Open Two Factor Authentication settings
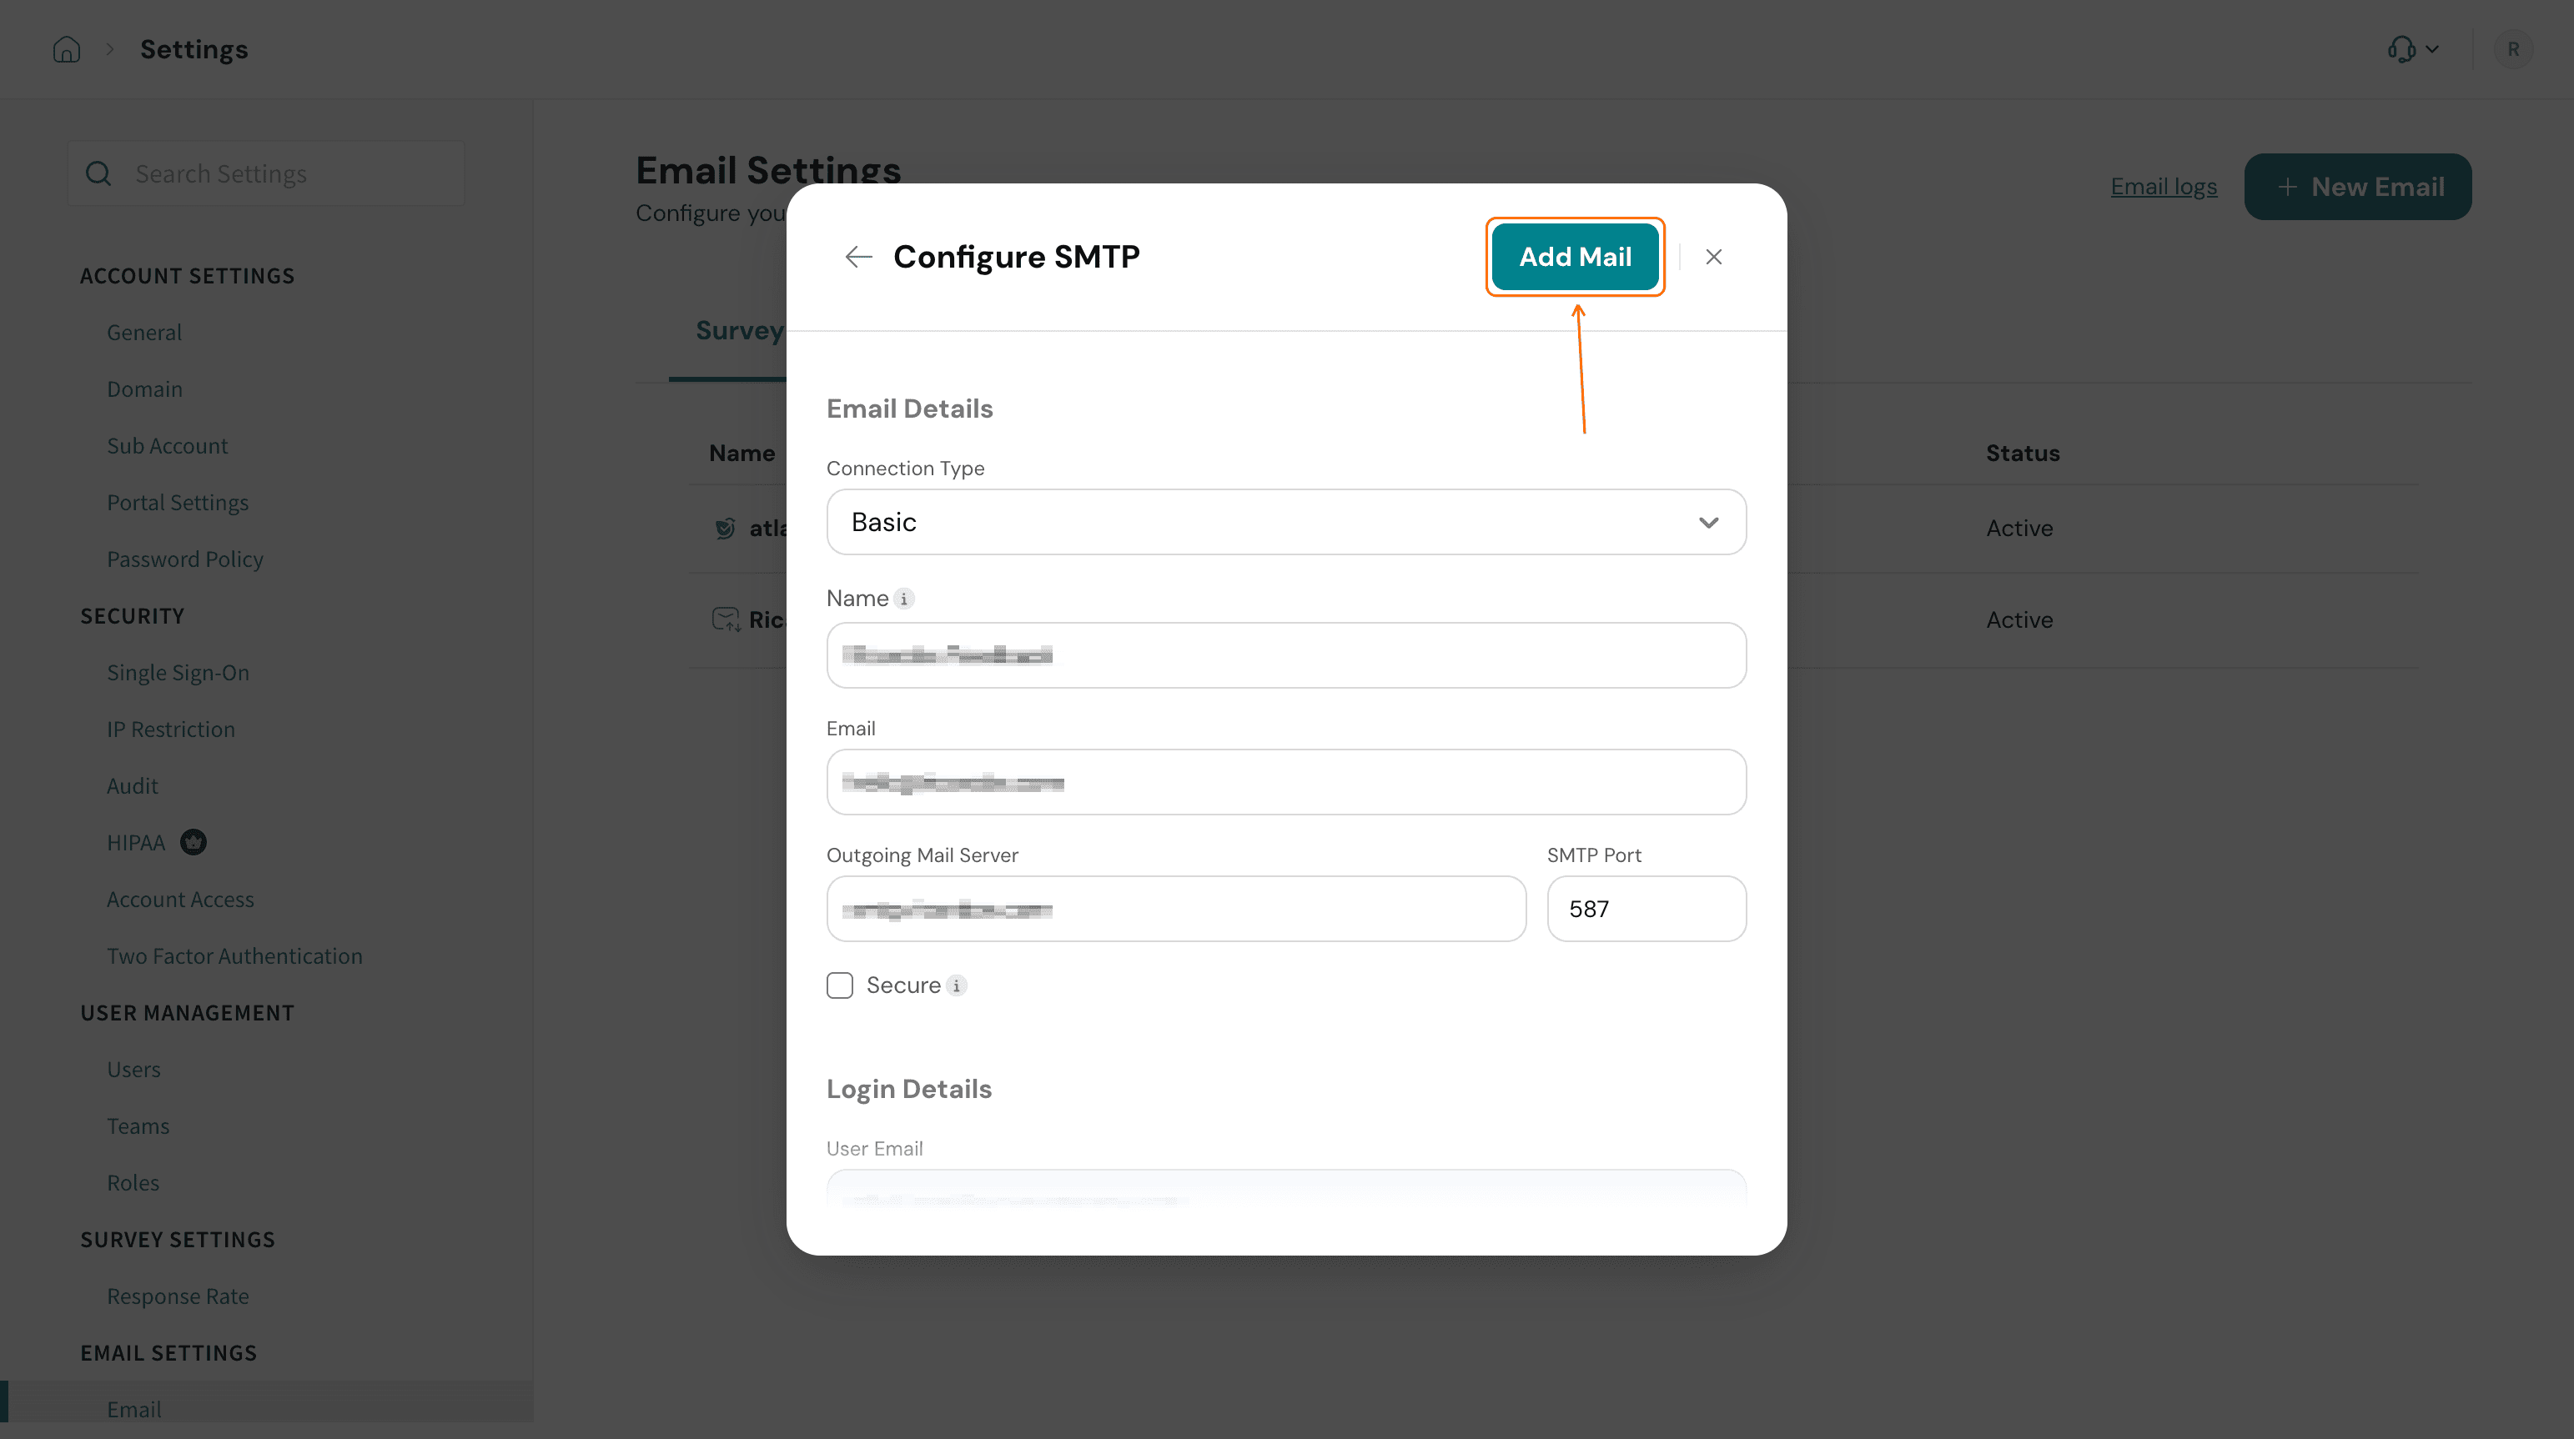2574x1439 pixels. pyautogui.click(x=235, y=955)
